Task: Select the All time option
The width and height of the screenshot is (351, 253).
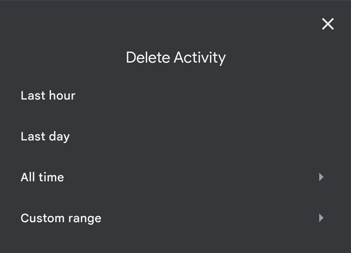Action: (x=42, y=177)
